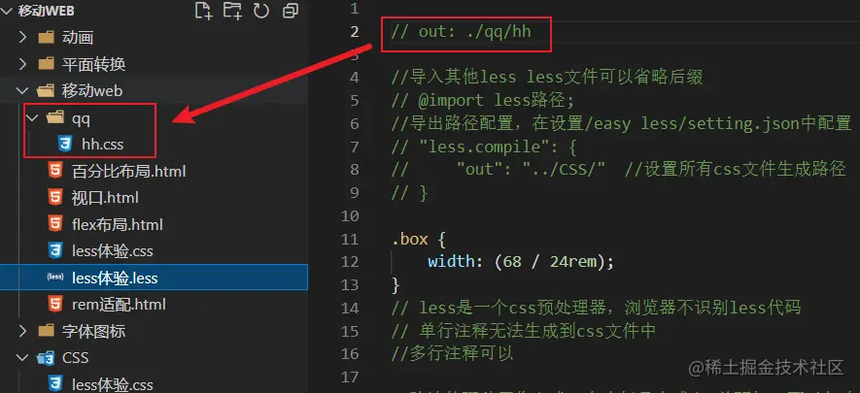Click the open-folder icon next to qq
The height and width of the screenshot is (393, 860).
pyautogui.click(x=56, y=117)
